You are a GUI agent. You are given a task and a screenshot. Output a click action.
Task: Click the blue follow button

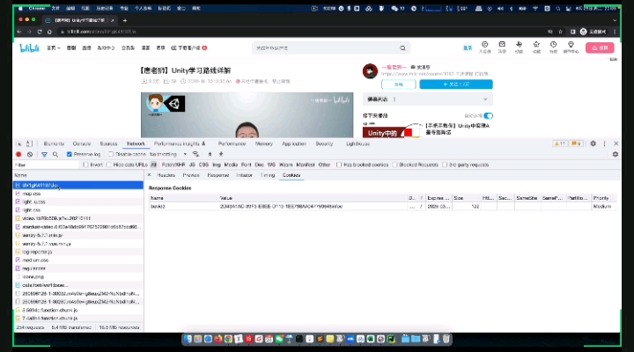pos(456,84)
